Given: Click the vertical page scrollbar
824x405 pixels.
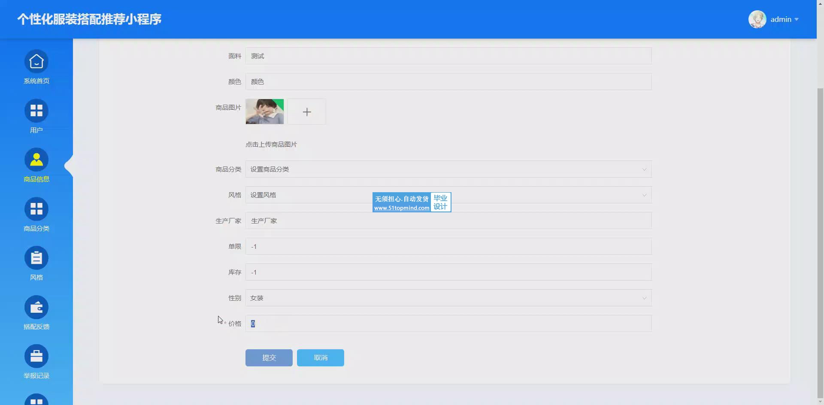Looking at the screenshot, I should [820, 240].
